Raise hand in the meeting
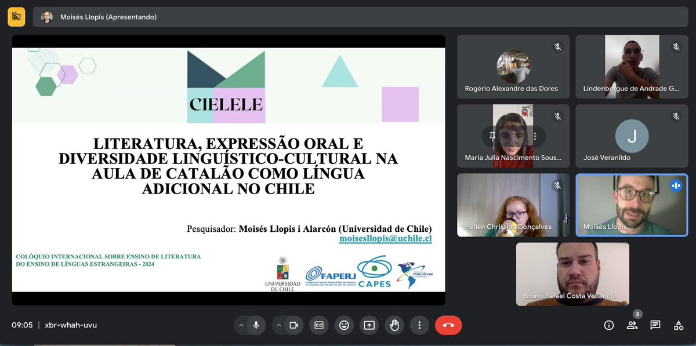The height and width of the screenshot is (346, 696). pyautogui.click(x=394, y=325)
